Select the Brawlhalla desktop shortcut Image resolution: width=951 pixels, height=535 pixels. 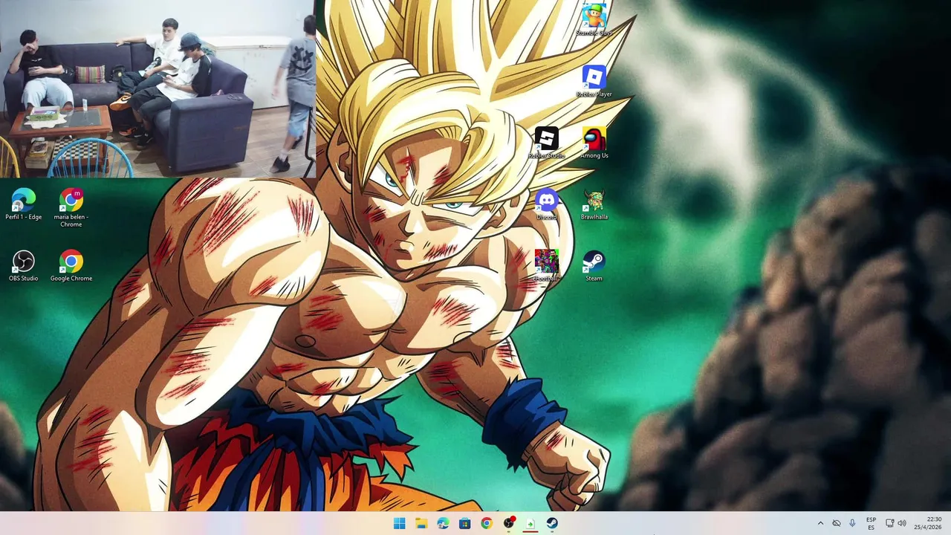(x=594, y=204)
